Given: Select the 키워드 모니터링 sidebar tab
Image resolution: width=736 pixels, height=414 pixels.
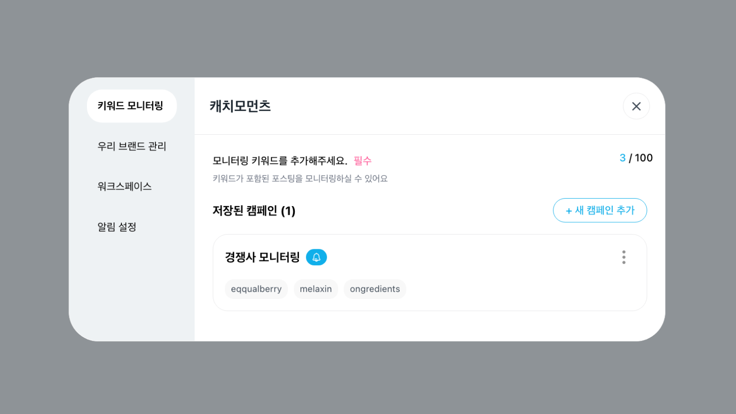Looking at the screenshot, I should click(x=132, y=106).
